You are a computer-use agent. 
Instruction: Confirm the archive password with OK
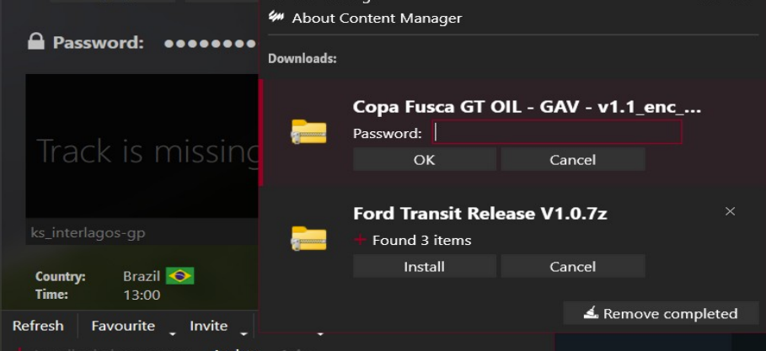[x=424, y=159]
